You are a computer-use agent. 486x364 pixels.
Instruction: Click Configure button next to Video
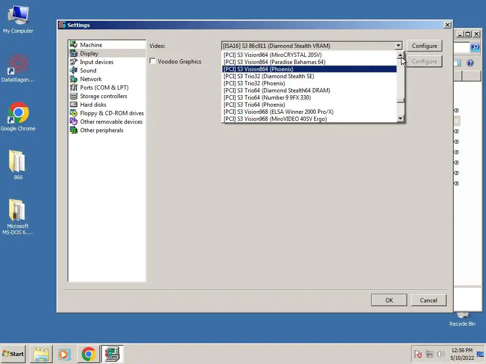coord(424,46)
